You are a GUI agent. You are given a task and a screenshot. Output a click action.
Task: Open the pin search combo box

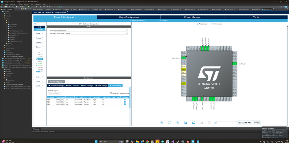227,123
